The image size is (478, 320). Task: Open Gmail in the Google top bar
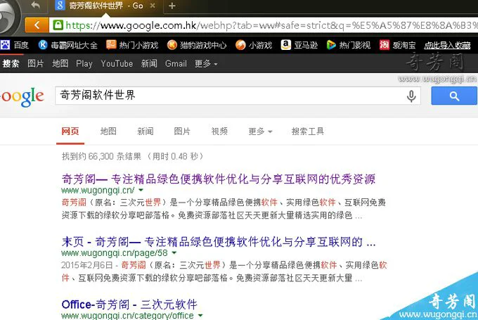click(x=176, y=63)
